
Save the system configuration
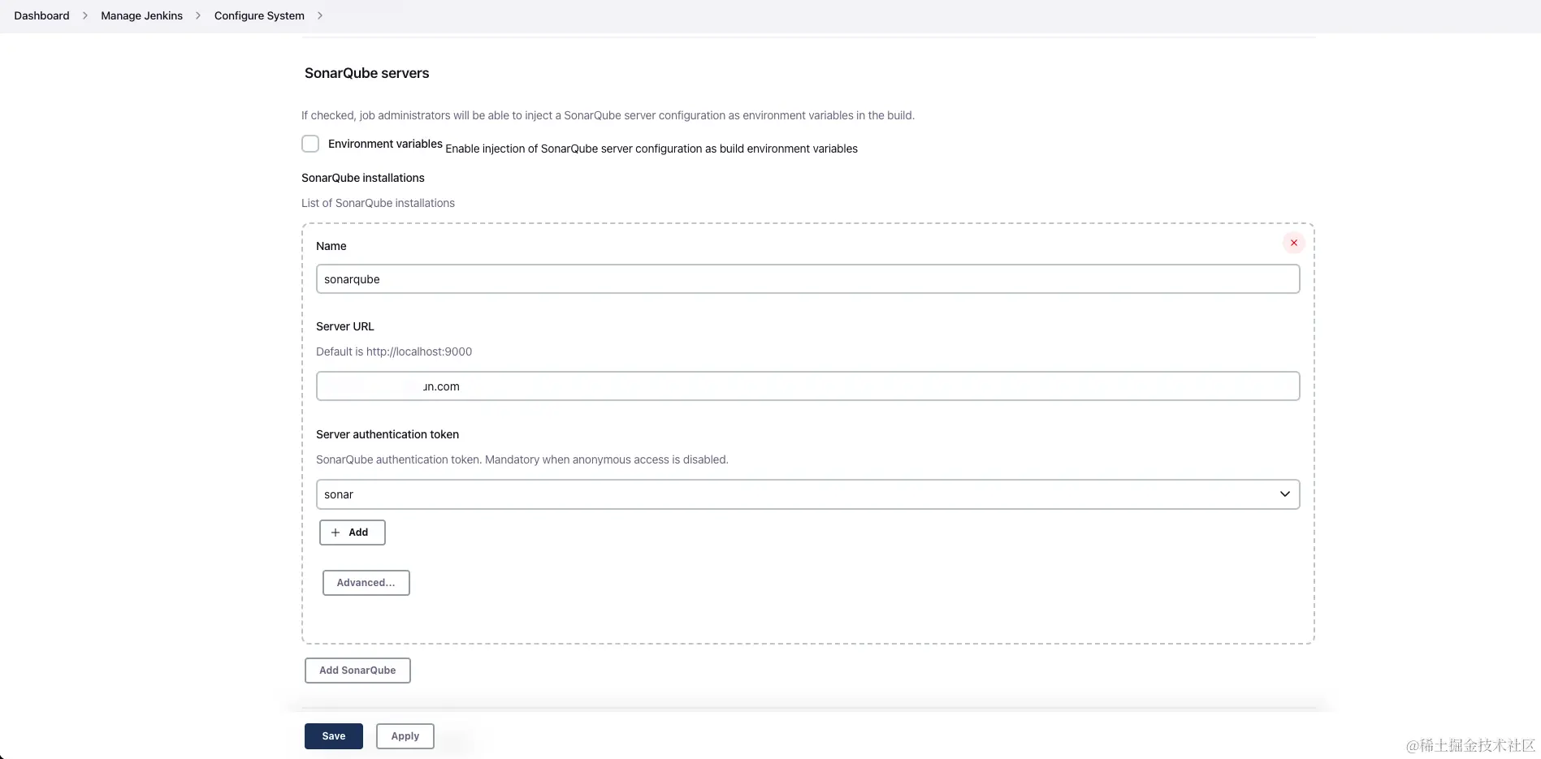(x=334, y=736)
